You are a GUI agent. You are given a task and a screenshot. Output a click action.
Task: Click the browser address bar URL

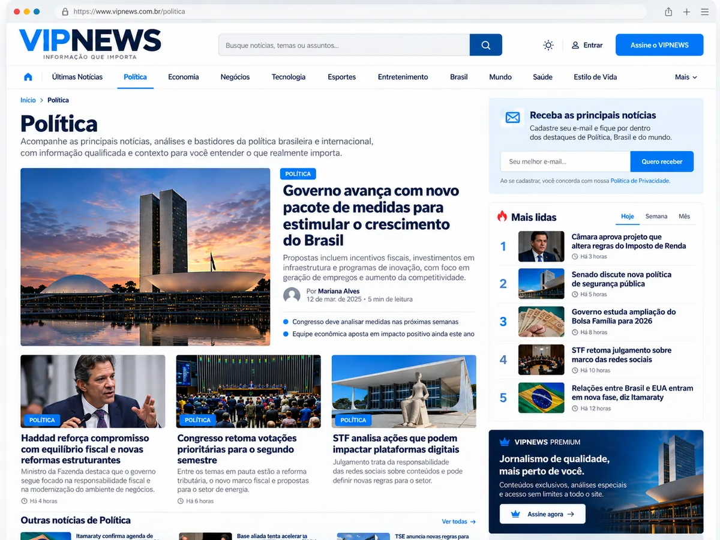(129, 11)
